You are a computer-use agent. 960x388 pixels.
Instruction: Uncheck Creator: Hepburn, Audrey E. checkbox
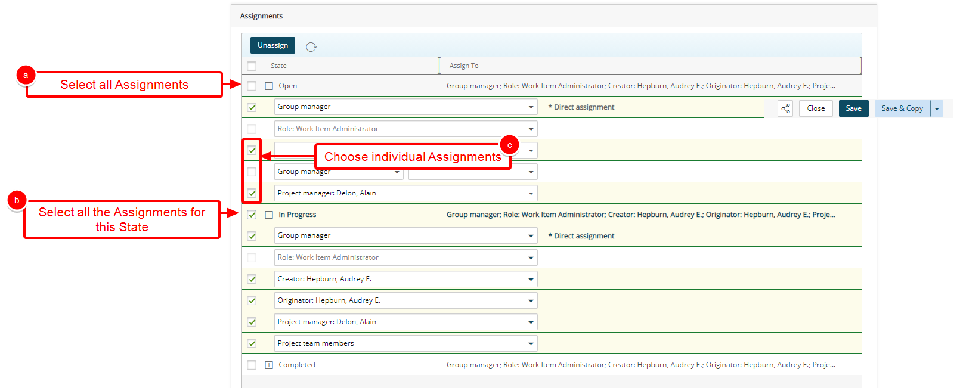(252, 279)
